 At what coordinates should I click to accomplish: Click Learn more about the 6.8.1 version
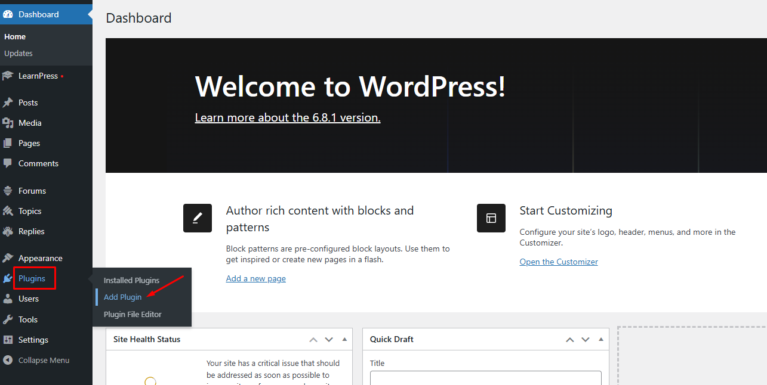(x=288, y=117)
